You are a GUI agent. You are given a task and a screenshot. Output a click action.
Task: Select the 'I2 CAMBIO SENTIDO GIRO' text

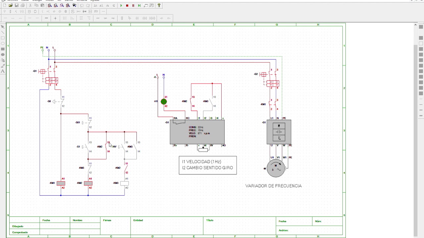click(x=207, y=168)
